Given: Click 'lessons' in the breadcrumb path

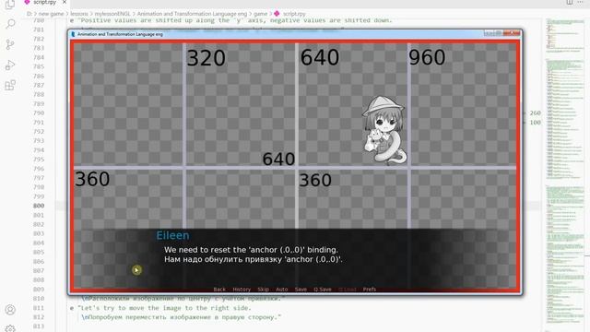Looking at the screenshot, I should tap(79, 14).
